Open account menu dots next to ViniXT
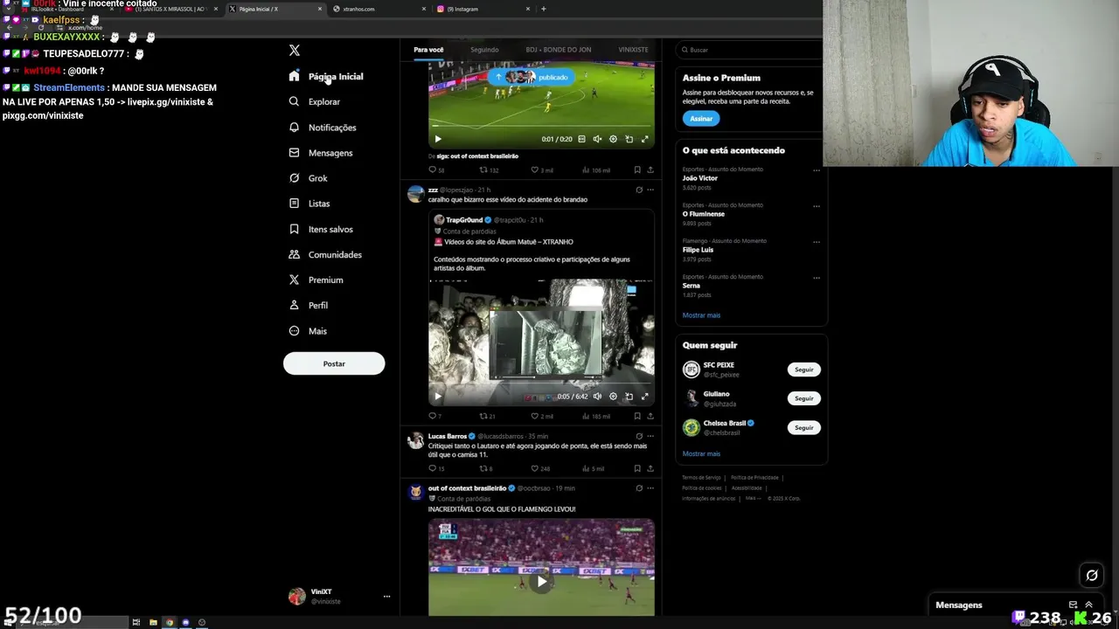Image resolution: width=1119 pixels, height=629 pixels. [386, 597]
